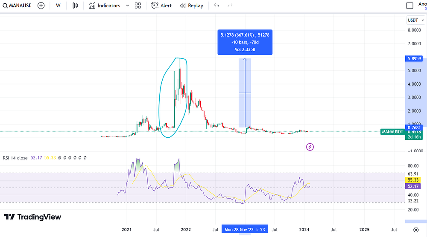The width and height of the screenshot is (427, 237).
Task: Redo the chart action
Action: pos(230,6)
